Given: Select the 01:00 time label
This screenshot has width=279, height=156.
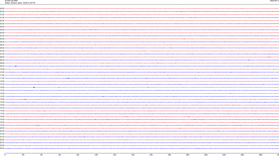Looking at the screenshot, I should (x=2, y=14).
